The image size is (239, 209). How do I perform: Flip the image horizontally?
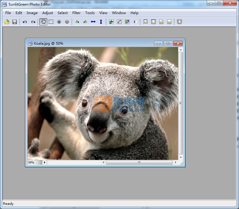tap(93, 22)
